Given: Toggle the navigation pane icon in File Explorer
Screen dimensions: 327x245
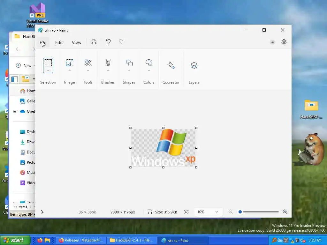Looking at the screenshot, I should [15, 79].
